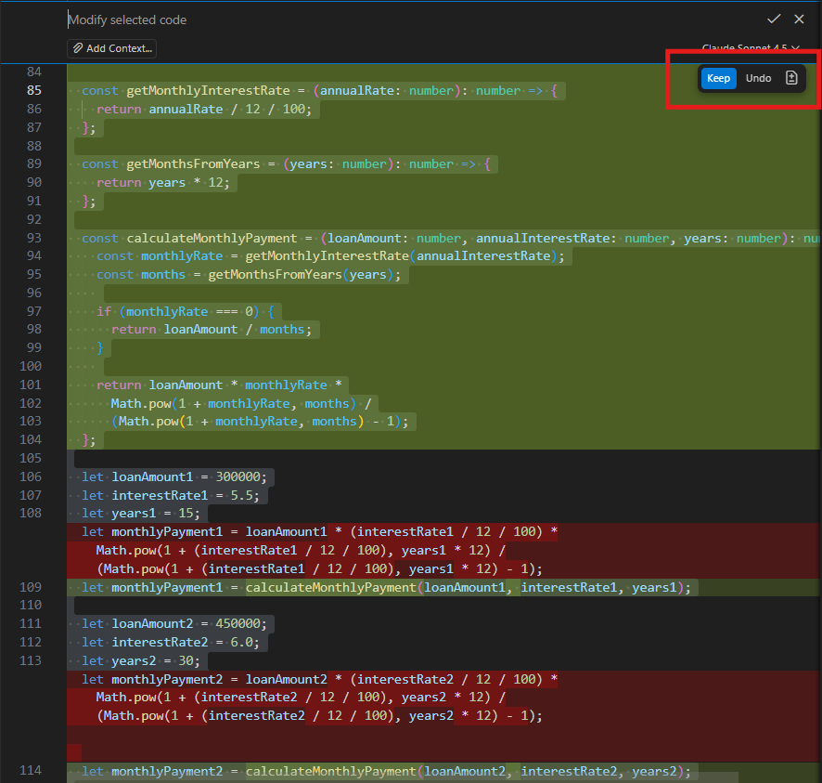Click the 'return years * 12;' line
Viewport: 822px width, 783px height.
click(x=163, y=183)
